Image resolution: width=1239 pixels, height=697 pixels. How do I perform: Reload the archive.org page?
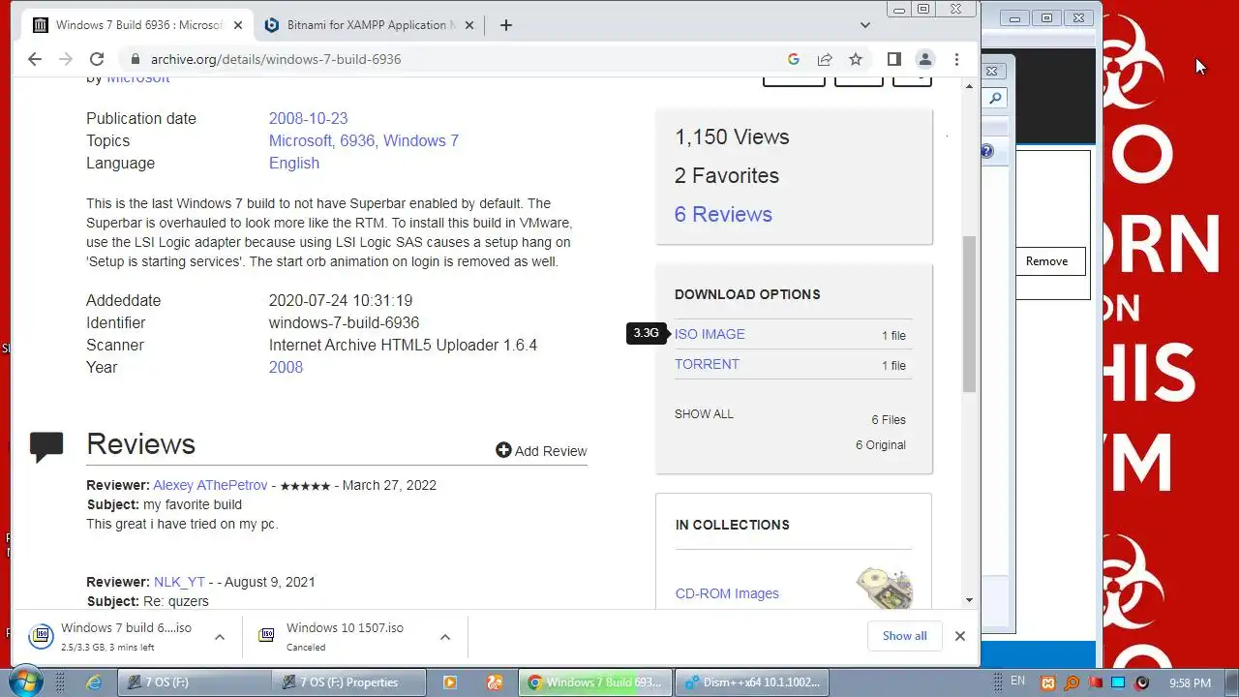[x=96, y=59]
